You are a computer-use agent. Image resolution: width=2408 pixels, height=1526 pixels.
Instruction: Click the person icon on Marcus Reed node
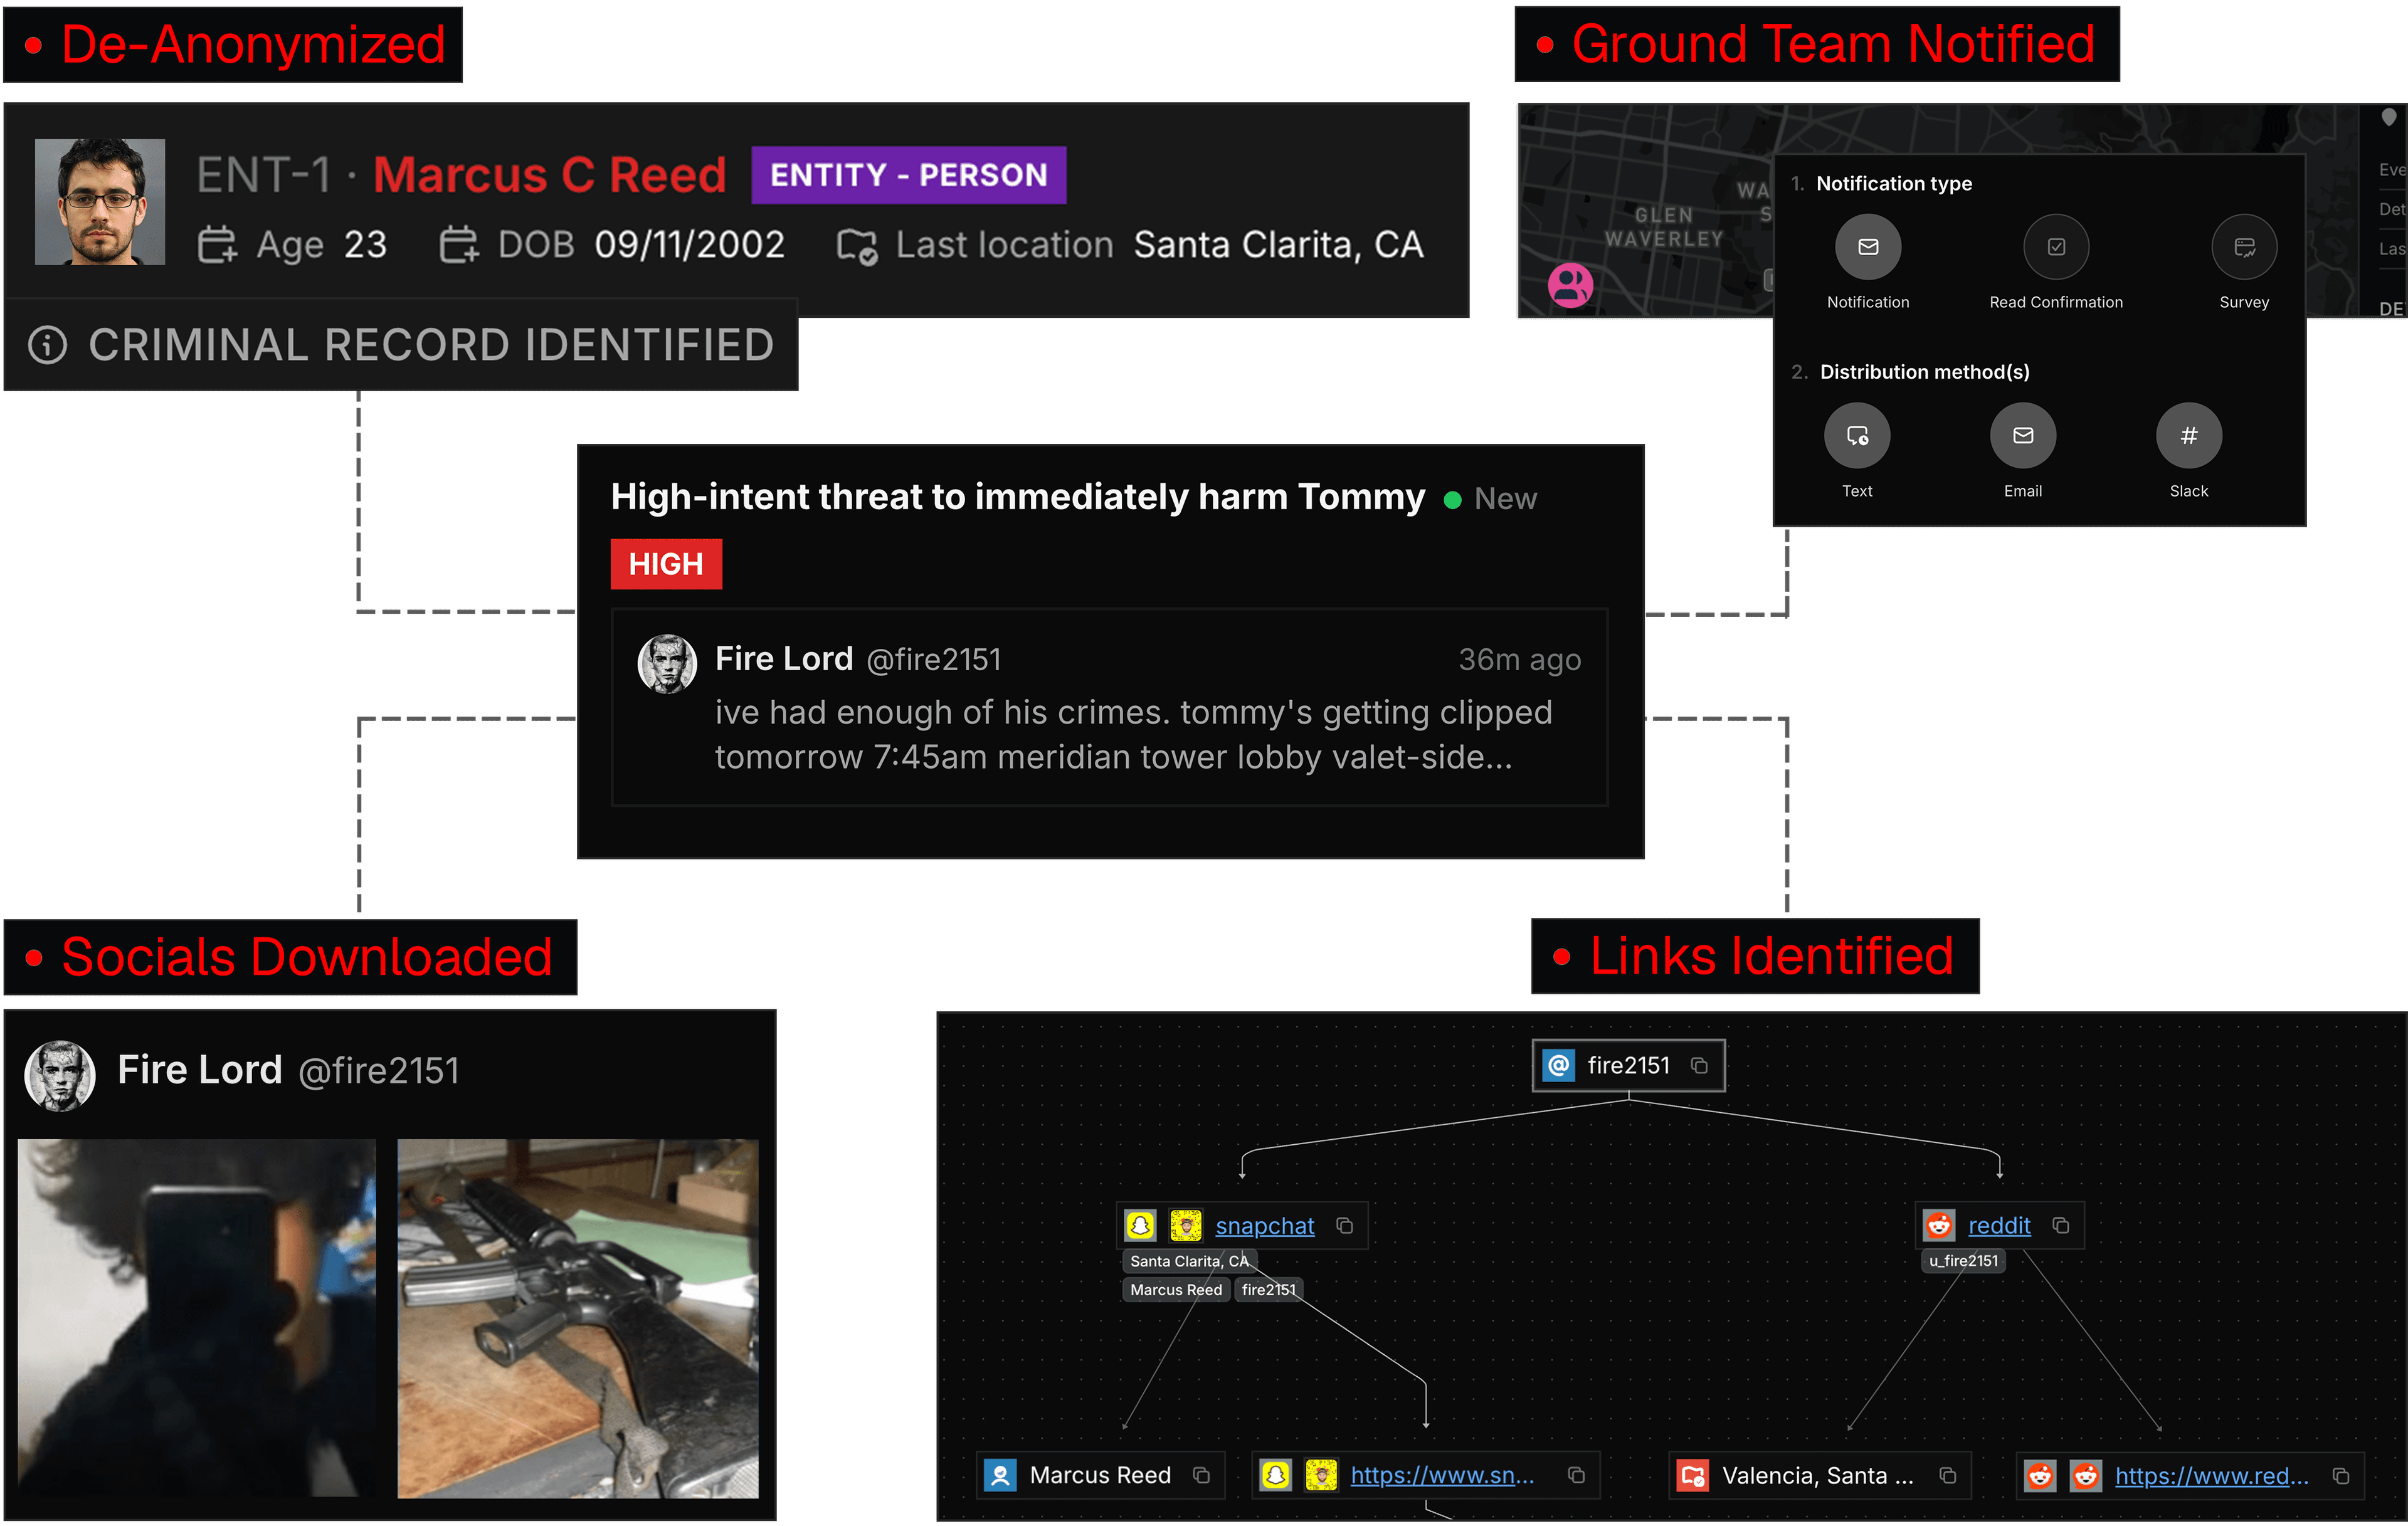[1000, 1476]
